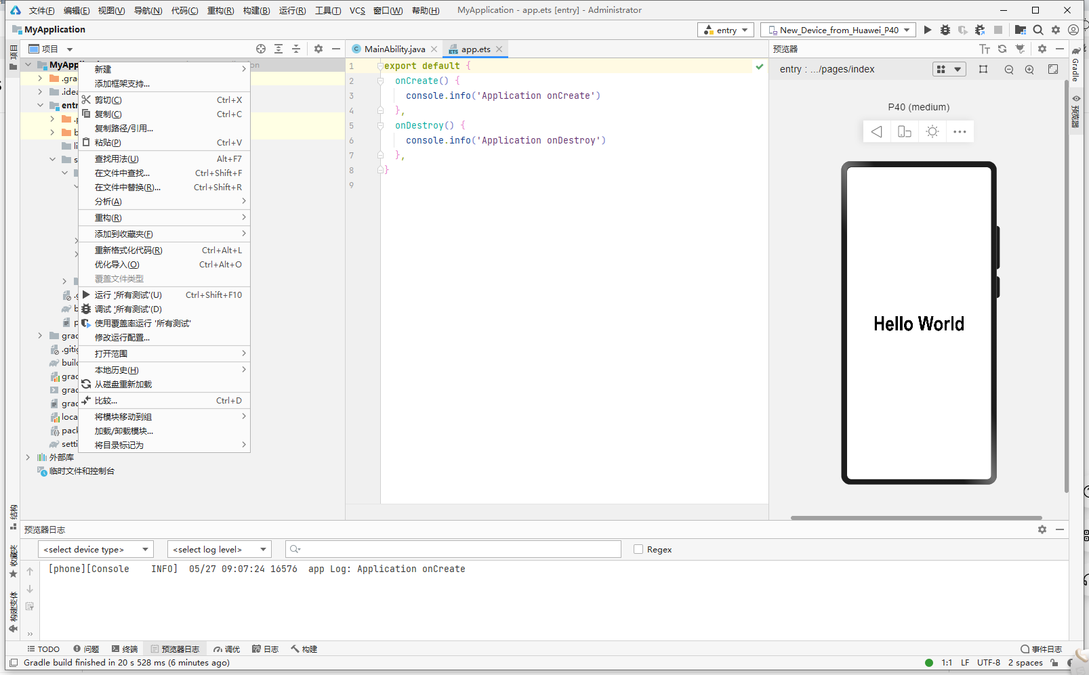
Task: Click the expand-frame icon right of the zoom controls
Action: pyautogui.click(x=1053, y=69)
